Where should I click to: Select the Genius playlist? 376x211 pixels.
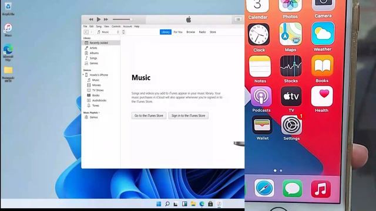click(x=93, y=117)
